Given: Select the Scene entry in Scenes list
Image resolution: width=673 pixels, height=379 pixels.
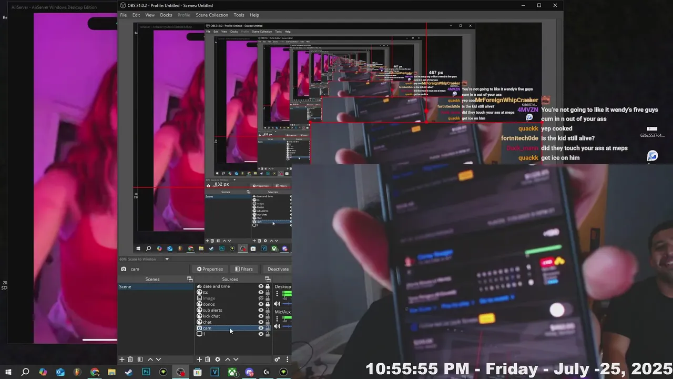Looking at the screenshot, I should click(x=156, y=286).
